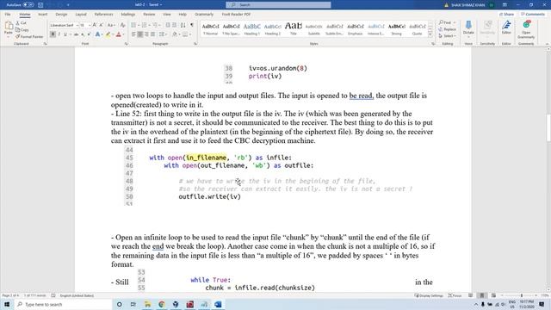
Task: Click the Format Painter button
Action: click(29, 36)
